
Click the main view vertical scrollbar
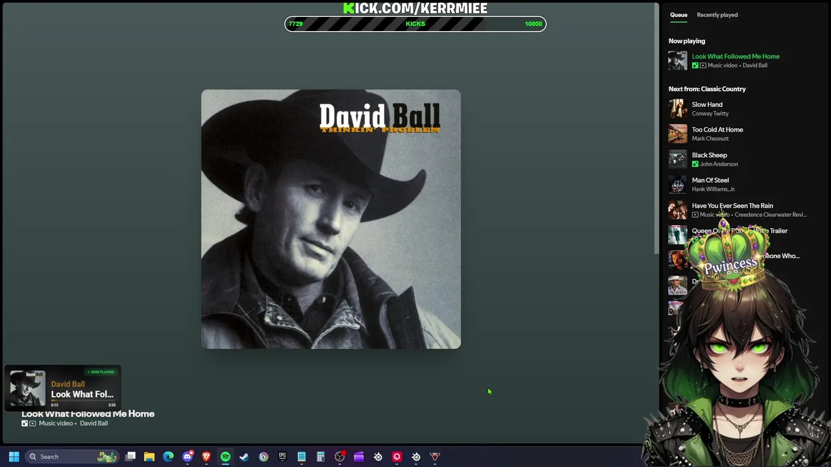point(656,128)
